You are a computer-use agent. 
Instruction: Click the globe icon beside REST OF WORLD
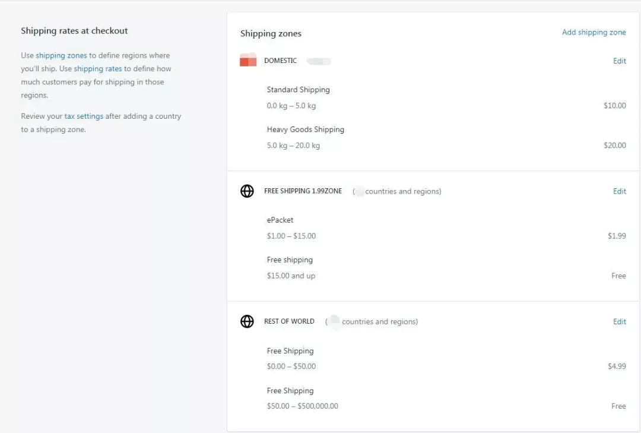tap(247, 321)
